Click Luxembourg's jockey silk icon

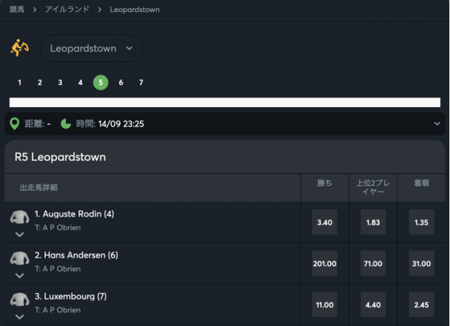19,299
